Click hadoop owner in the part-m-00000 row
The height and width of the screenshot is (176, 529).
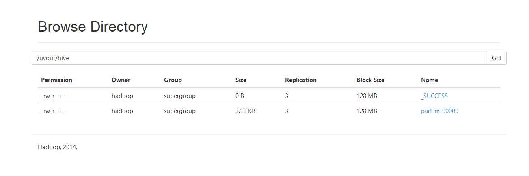pyautogui.click(x=122, y=111)
